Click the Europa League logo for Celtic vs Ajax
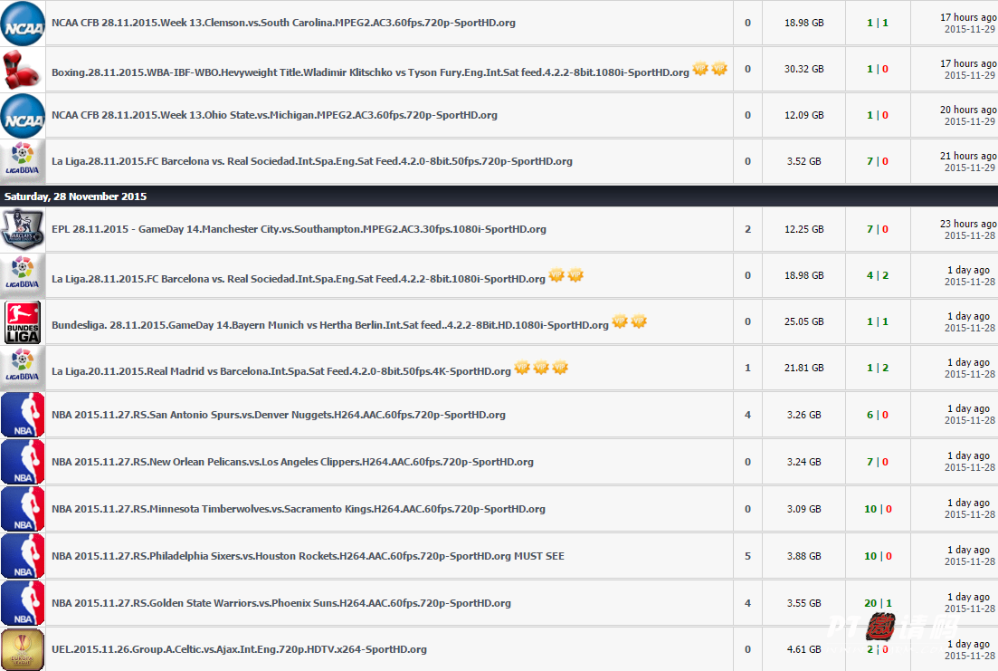998x671 pixels. point(23,649)
